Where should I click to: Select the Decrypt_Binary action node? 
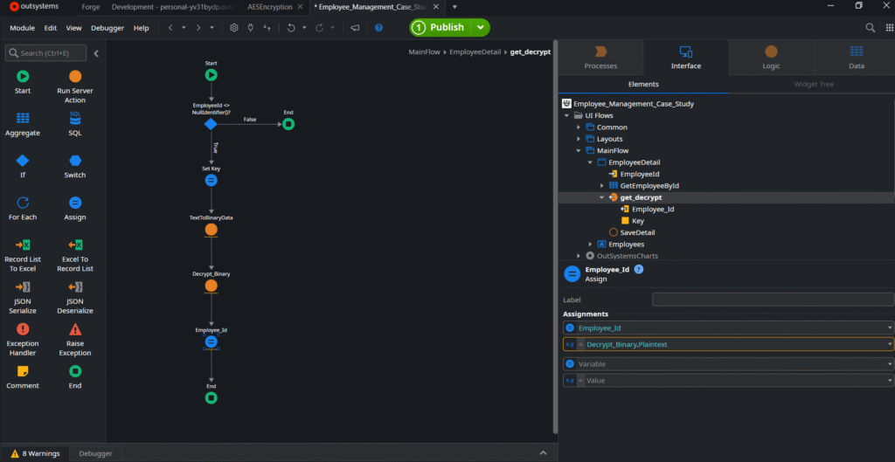point(212,286)
